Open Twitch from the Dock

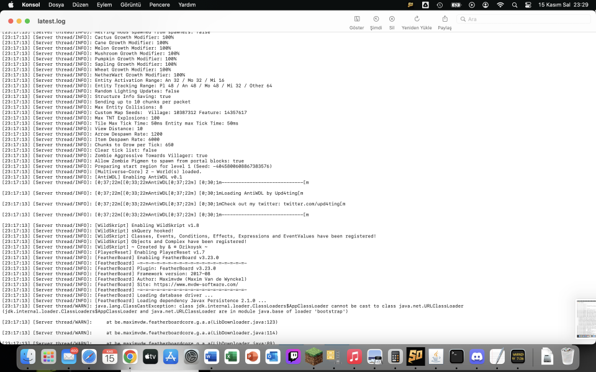click(293, 357)
